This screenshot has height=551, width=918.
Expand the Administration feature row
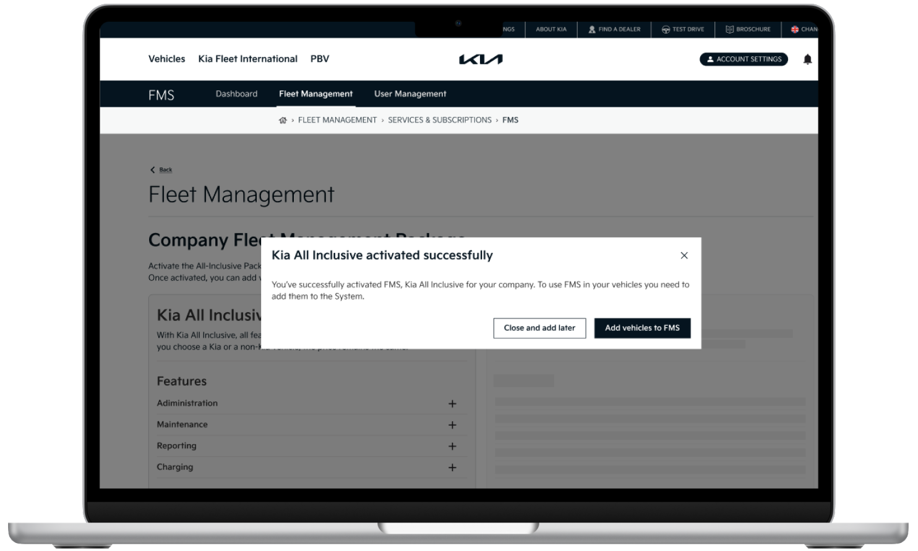452,404
